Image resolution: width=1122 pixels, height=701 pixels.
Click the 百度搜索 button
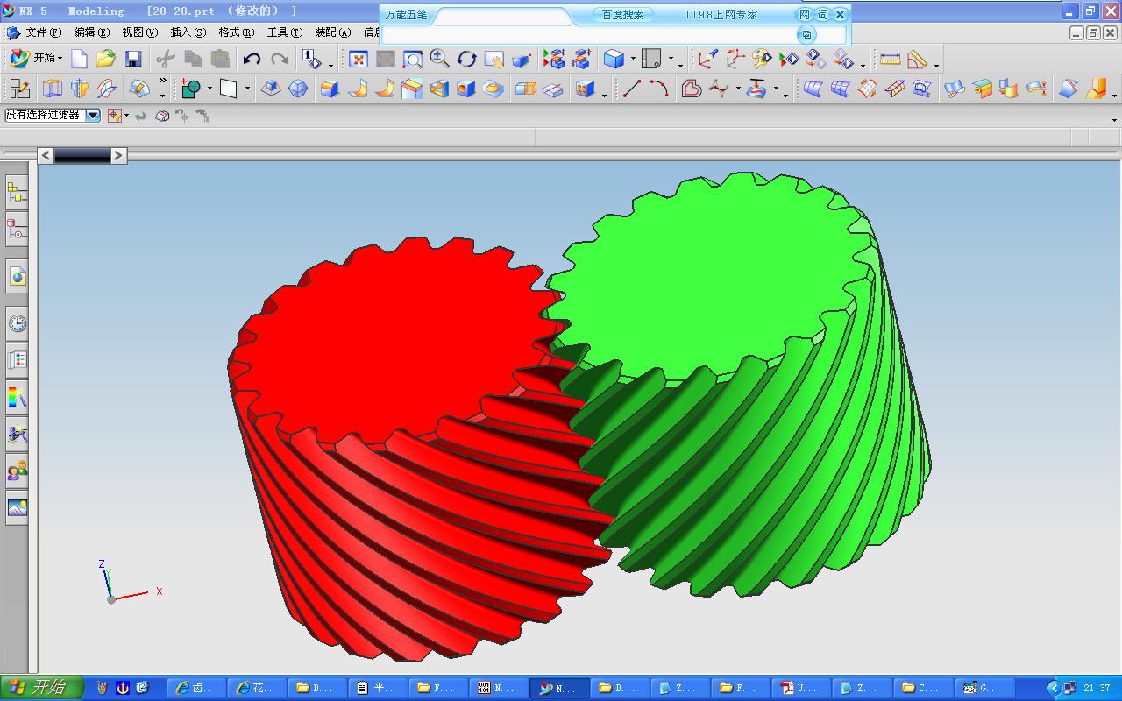tap(622, 14)
